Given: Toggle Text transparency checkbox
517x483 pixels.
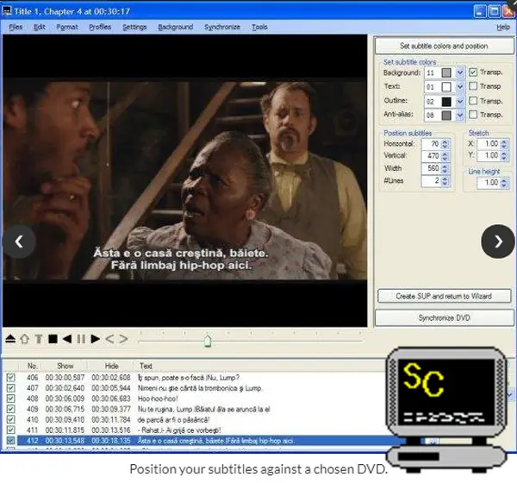Looking at the screenshot, I should [473, 86].
